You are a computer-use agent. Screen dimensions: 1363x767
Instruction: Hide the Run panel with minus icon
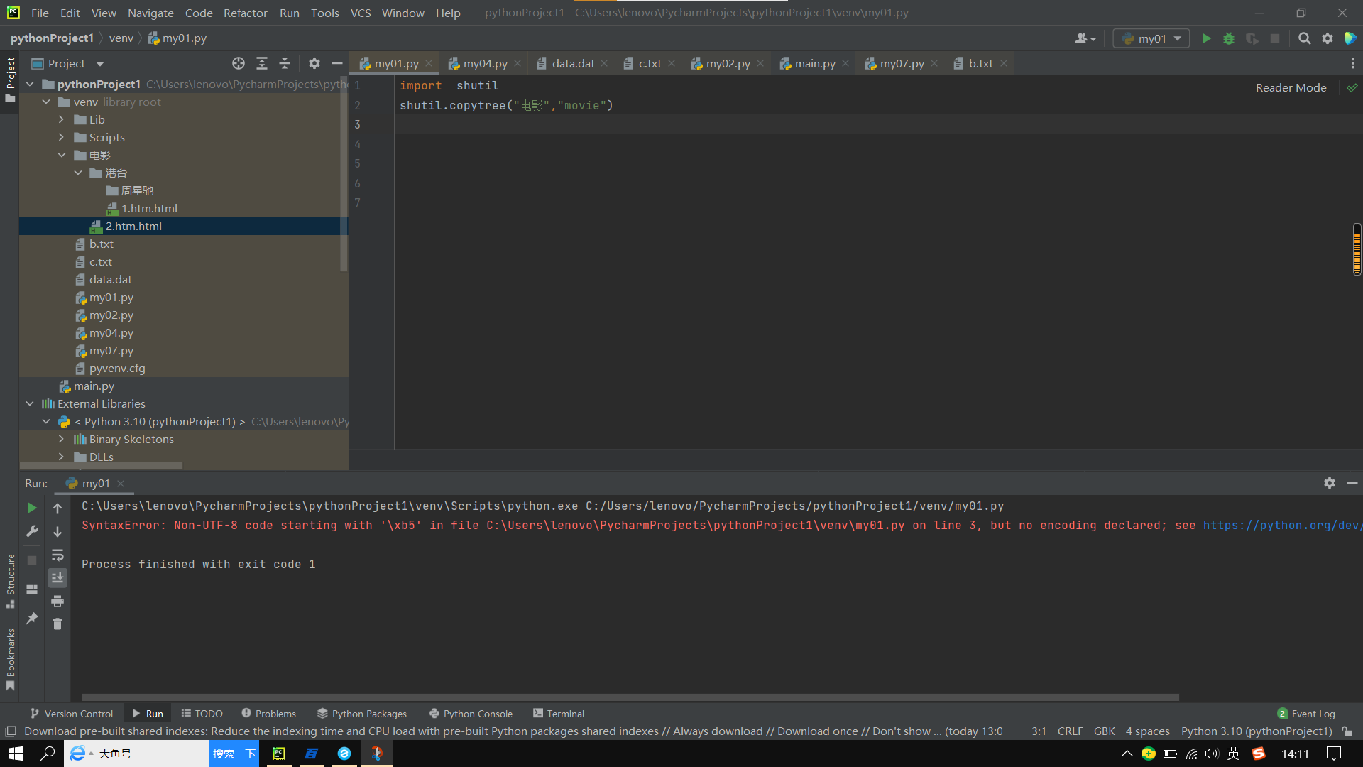(1352, 483)
